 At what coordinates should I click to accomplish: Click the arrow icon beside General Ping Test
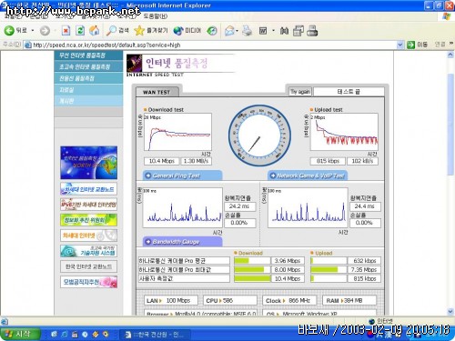click(x=148, y=176)
